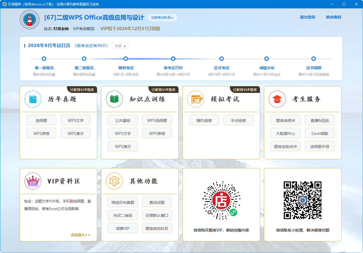Click 查找试题 button
The width and height of the screenshot is (363, 253).
tap(157, 202)
